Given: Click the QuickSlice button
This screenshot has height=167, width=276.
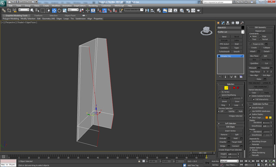Looking at the screenshot, I should point(254,63).
